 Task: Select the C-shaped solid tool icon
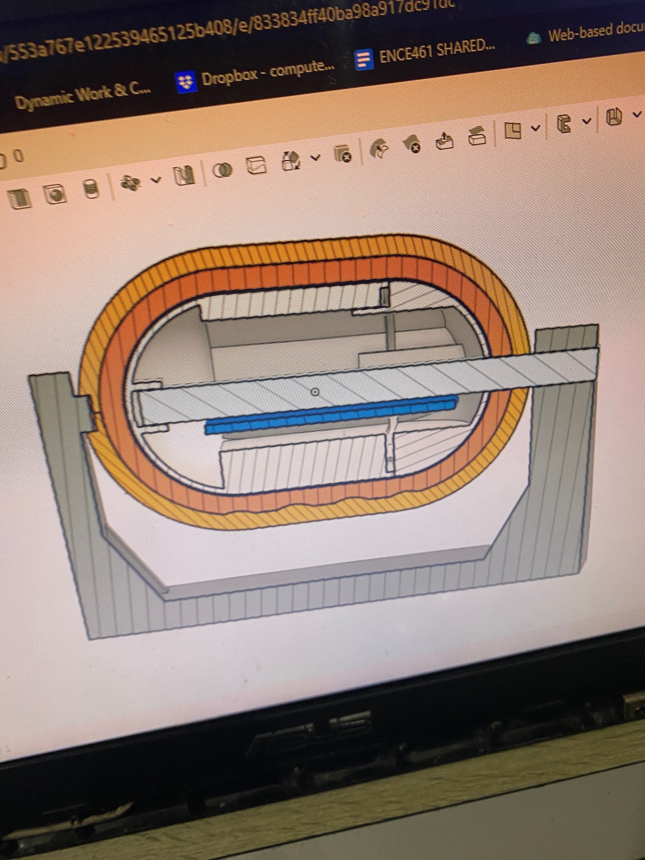(x=564, y=124)
